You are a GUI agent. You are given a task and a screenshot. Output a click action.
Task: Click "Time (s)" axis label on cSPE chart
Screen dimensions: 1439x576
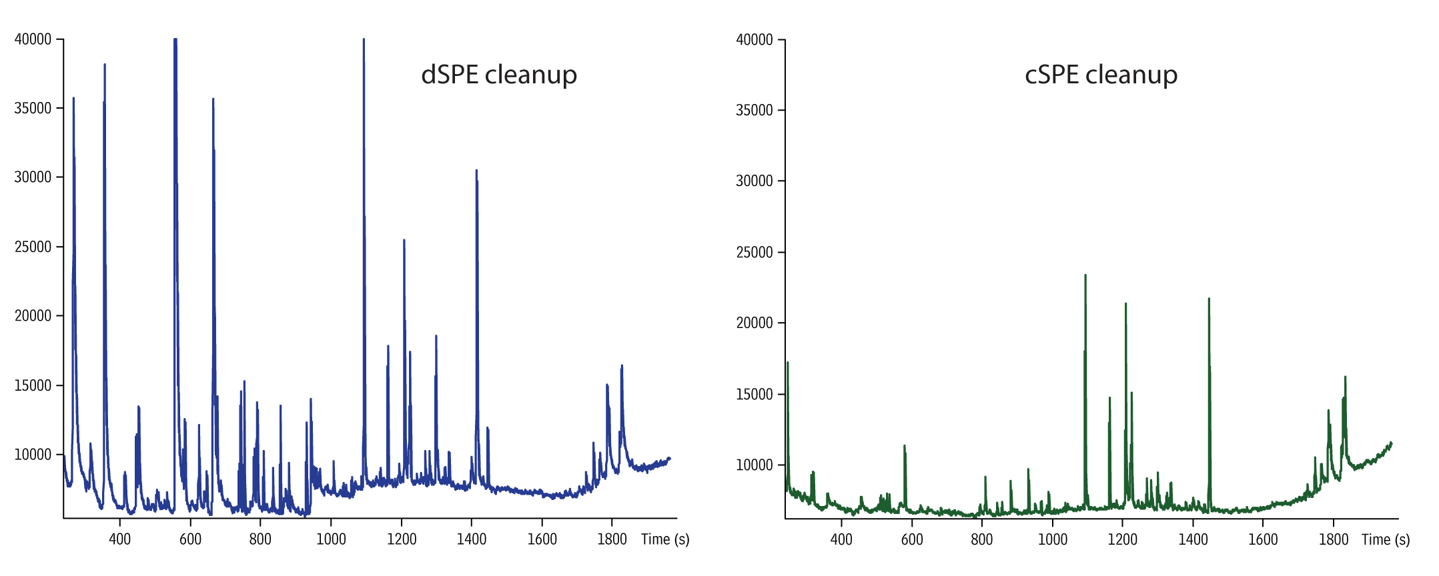coord(1386,539)
